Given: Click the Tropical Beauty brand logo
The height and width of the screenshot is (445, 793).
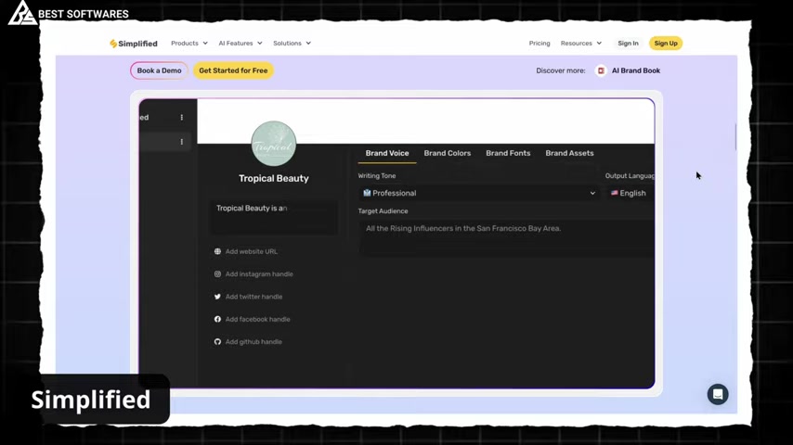Looking at the screenshot, I should click(x=274, y=144).
